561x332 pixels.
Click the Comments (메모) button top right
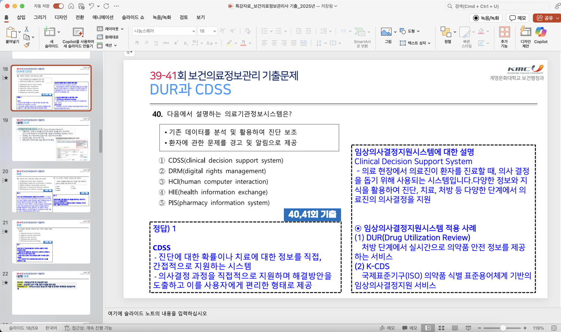pos(518,18)
